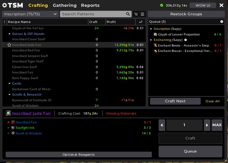Image resolution: width=228 pixels, height=163 pixels.
Task: Click the window resize grip icon
Action: 226,160
